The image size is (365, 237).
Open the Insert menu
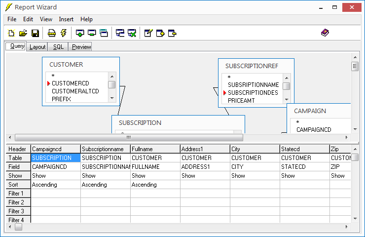[x=66, y=19]
